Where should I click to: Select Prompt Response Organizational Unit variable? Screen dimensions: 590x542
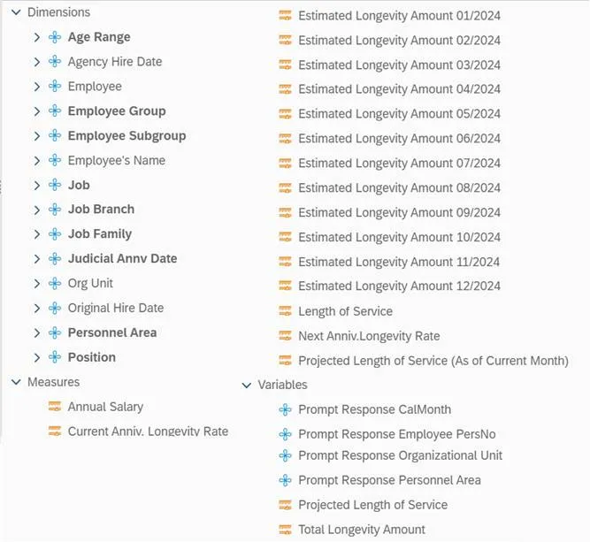click(400, 455)
